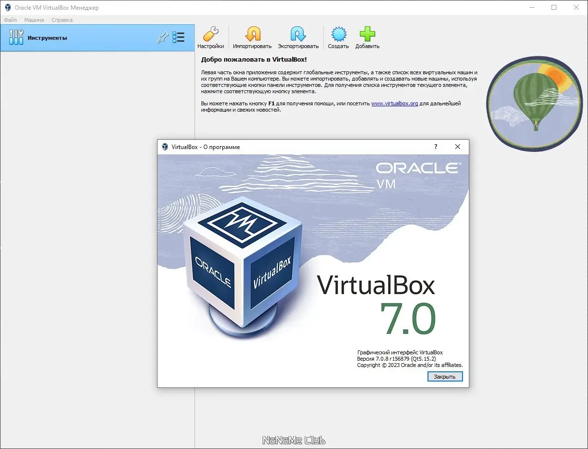The width and height of the screenshot is (588, 449).
Task: Open the Справка menu
Action: pos(62,20)
